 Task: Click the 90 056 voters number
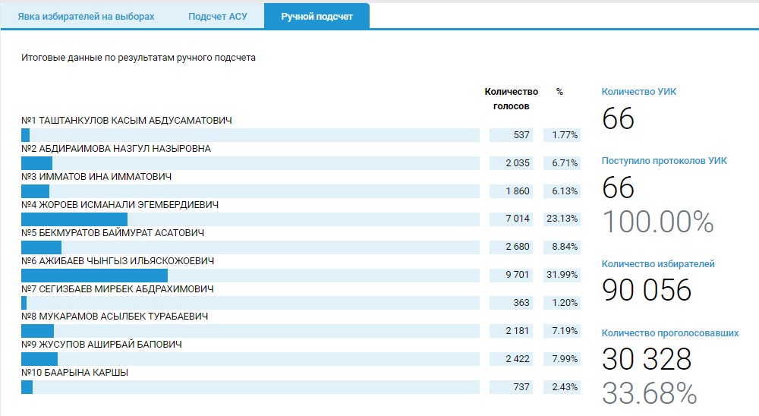(647, 290)
